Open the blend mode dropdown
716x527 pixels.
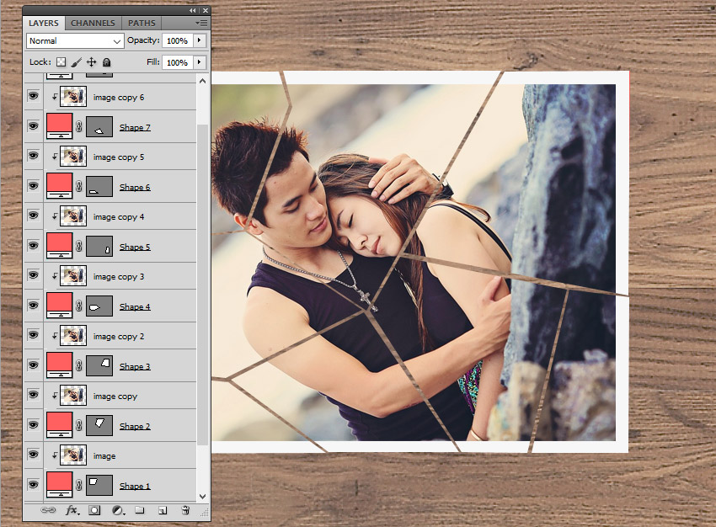tap(75, 40)
